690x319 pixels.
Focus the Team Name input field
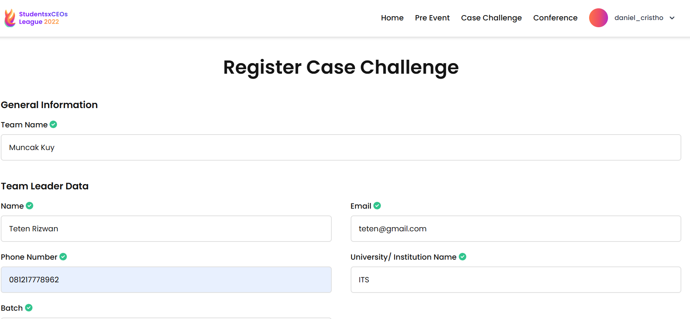(x=341, y=147)
